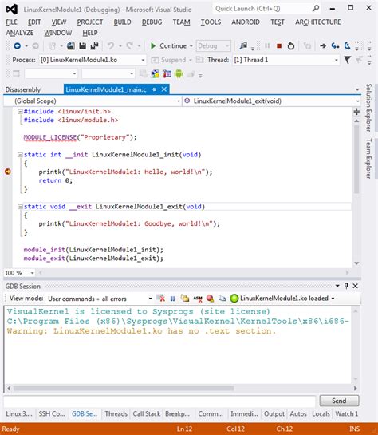Viewport: 378px width, 435px height.
Task: Open the LinuxKernelModule1_exit function dropdown
Action: [358, 101]
